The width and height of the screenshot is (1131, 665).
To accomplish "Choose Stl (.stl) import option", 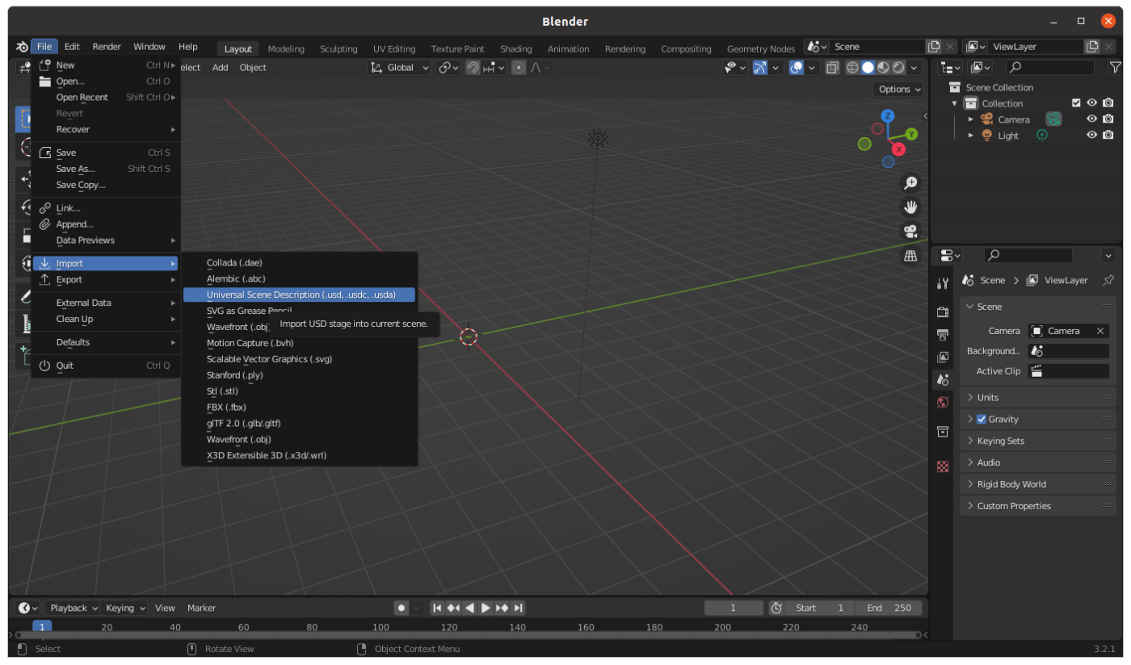I will [x=300, y=391].
